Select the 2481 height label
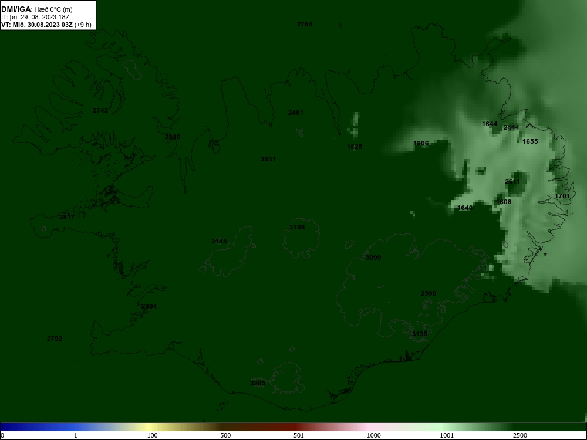Screen dimensions: 587x440 coord(296,113)
